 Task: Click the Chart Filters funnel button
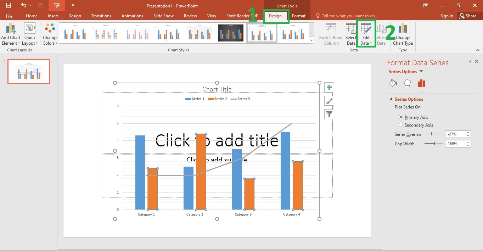[x=329, y=114]
